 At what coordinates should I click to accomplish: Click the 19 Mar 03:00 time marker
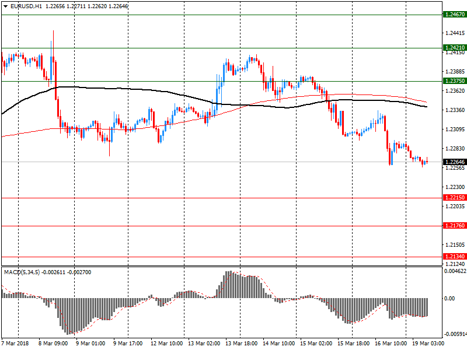(427, 344)
